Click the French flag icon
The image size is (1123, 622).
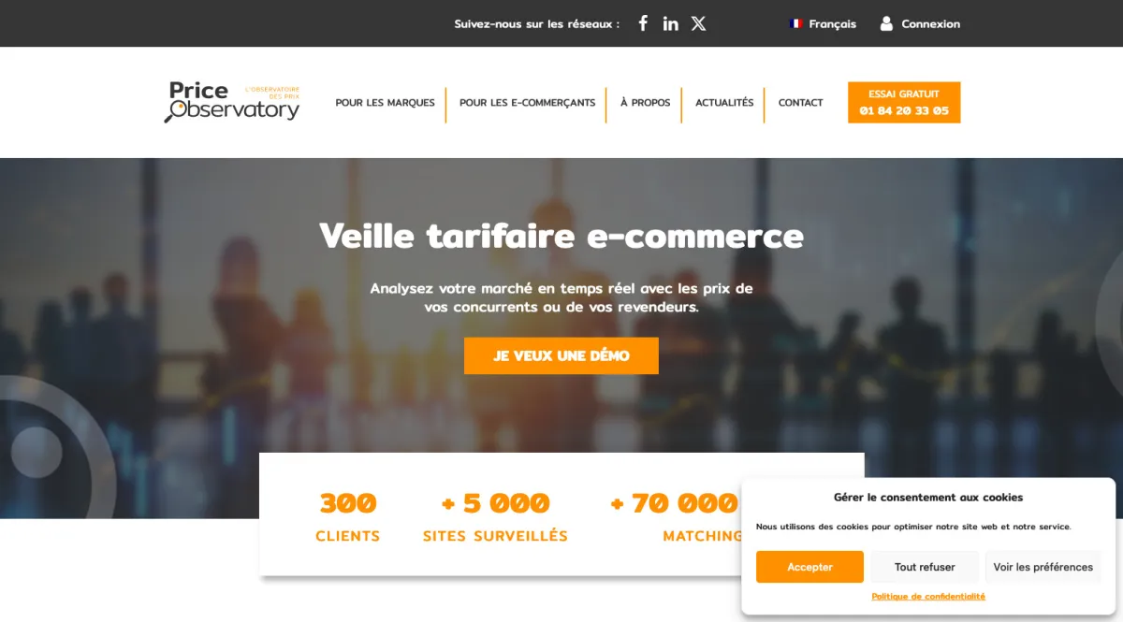(x=796, y=24)
